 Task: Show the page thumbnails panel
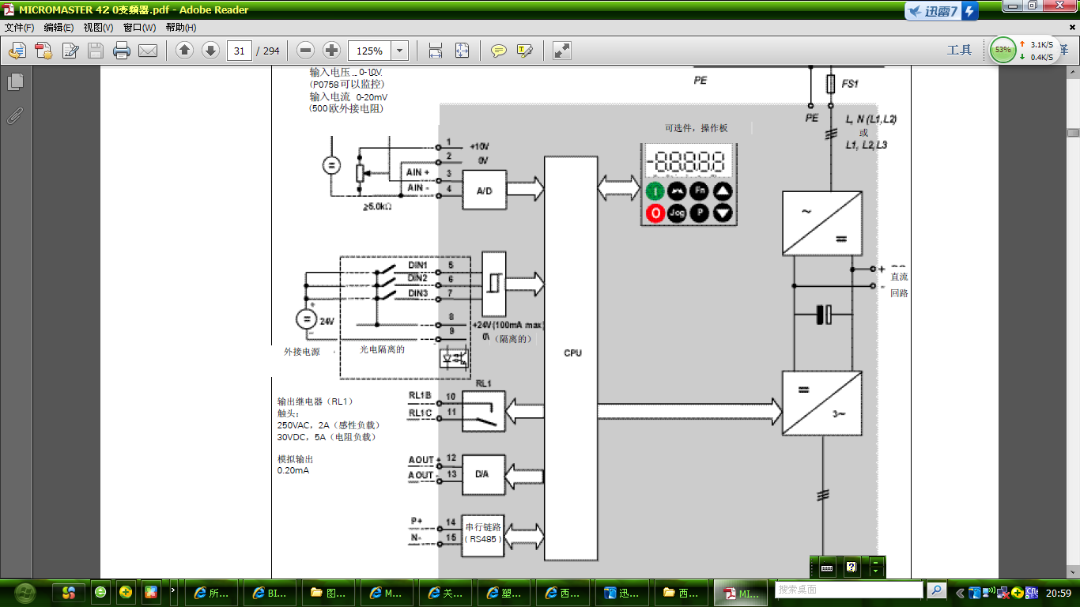tap(15, 81)
